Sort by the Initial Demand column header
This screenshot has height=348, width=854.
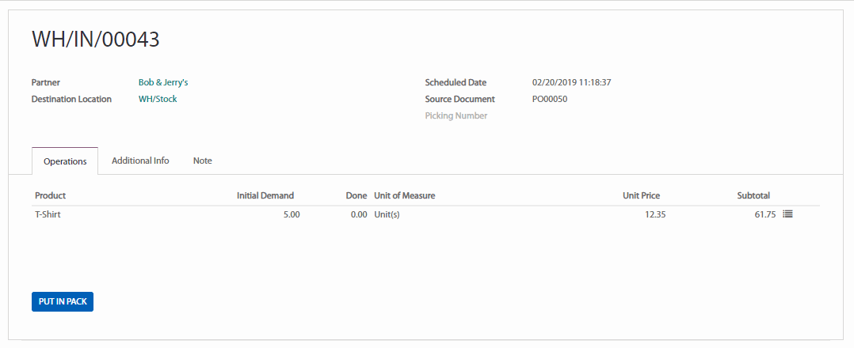pyautogui.click(x=265, y=195)
